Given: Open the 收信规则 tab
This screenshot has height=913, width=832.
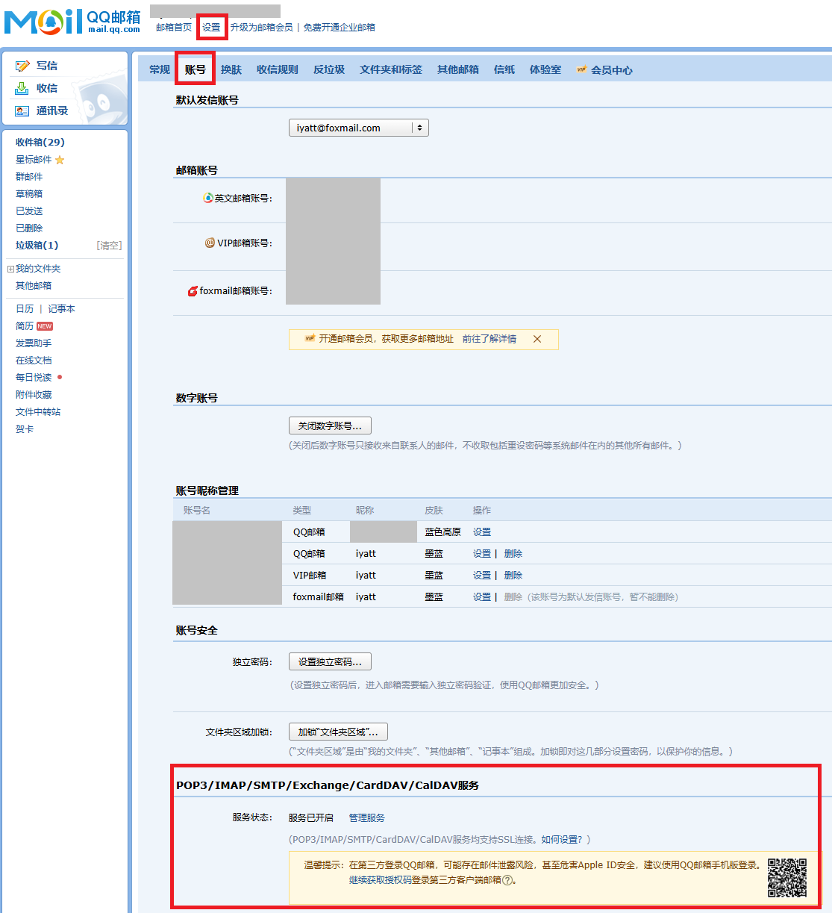Looking at the screenshot, I should [x=277, y=70].
